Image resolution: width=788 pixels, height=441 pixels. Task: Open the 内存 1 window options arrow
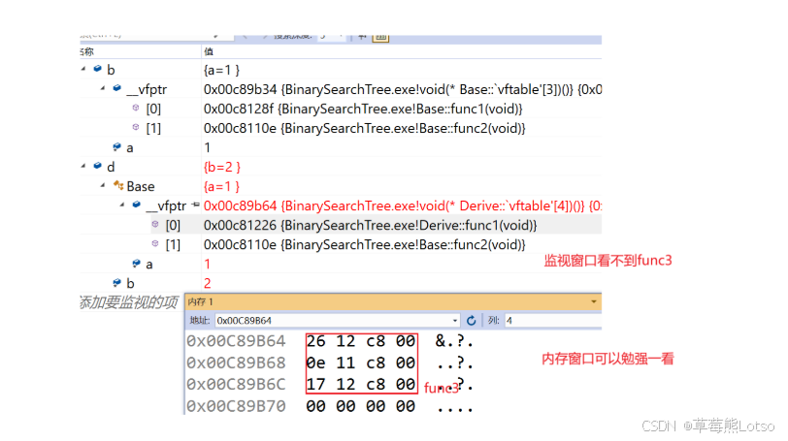point(594,301)
